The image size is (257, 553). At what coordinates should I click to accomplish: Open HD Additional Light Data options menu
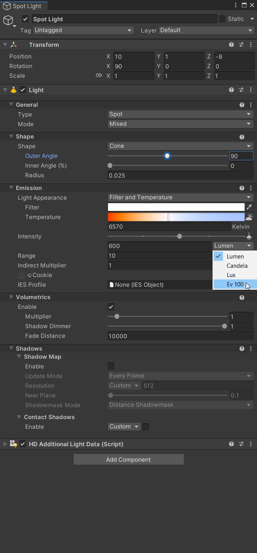click(251, 444)
